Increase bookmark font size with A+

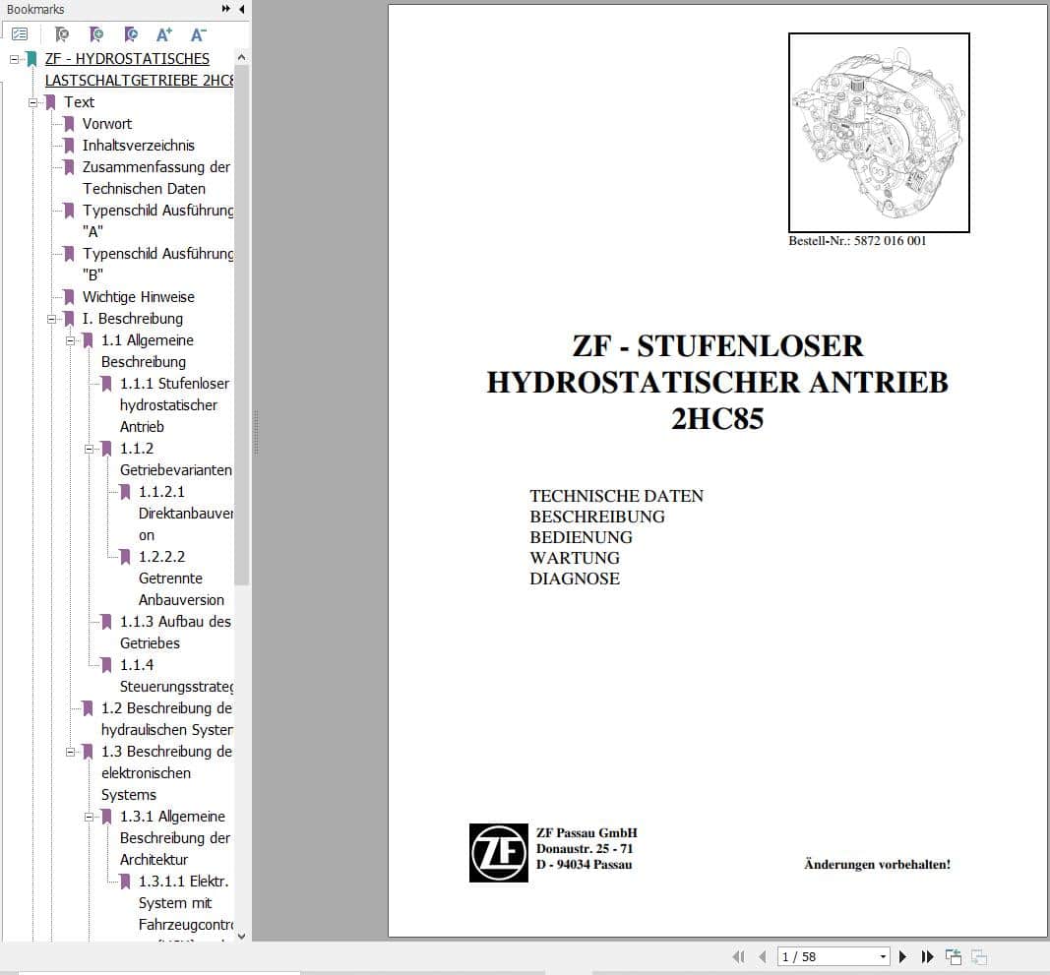(164, 33)
